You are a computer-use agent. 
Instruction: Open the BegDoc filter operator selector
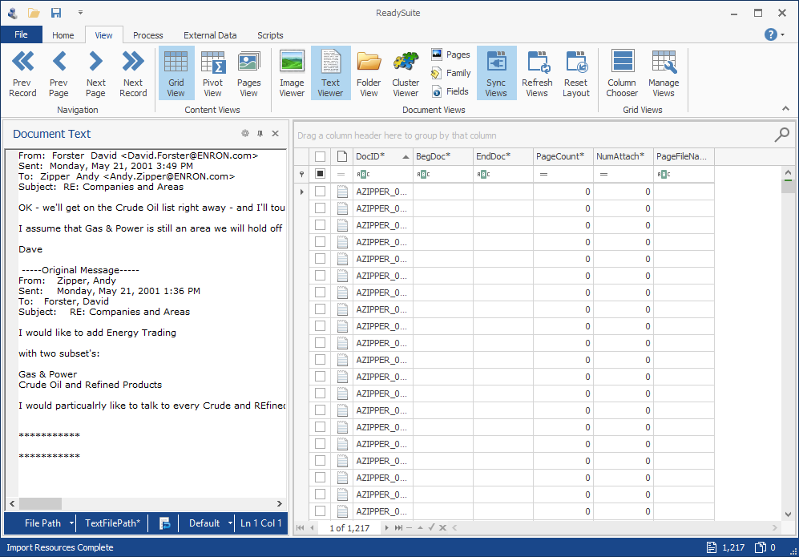423,174
